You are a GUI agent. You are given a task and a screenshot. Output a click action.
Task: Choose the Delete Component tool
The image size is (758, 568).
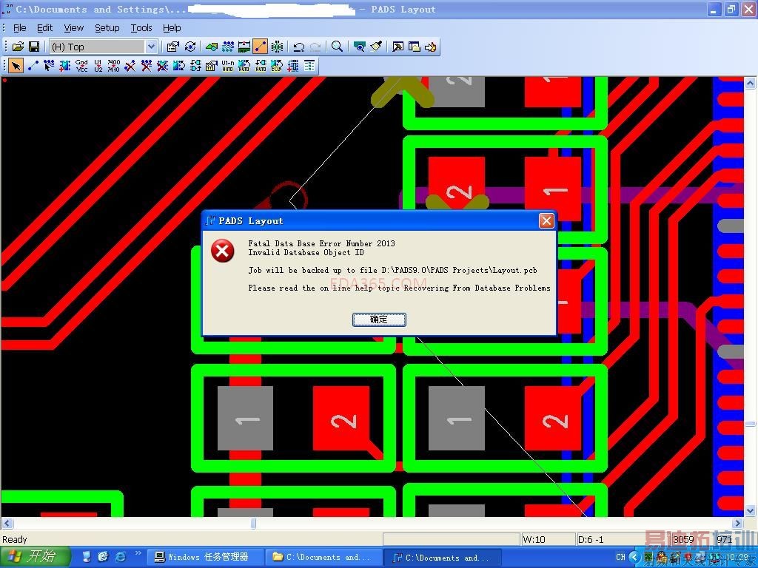tap(163, 66)
